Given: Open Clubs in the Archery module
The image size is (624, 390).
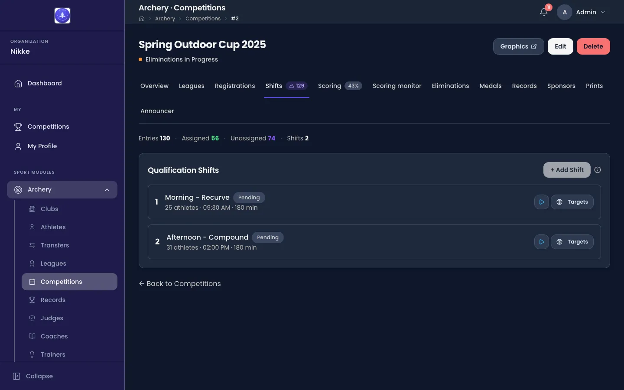Looking at the screenshot, I should (x=69, y=209).
